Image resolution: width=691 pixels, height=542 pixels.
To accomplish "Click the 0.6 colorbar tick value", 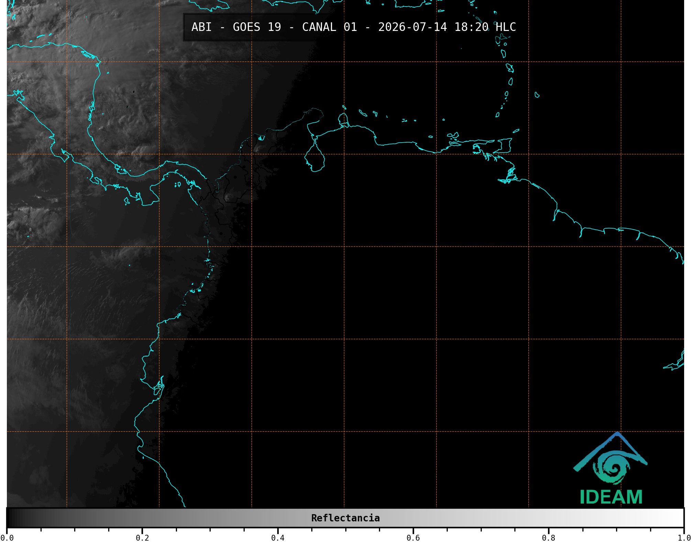I will (x=413, y=538).
